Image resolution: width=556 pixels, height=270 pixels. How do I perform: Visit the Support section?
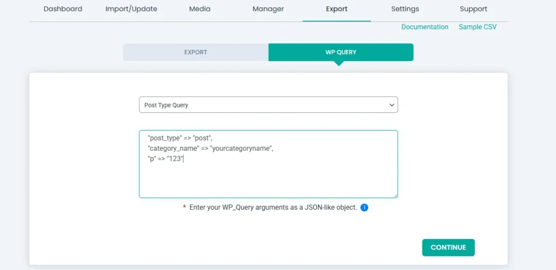473,9
